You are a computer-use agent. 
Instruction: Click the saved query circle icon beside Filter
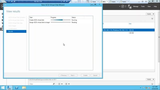(66, 84)
